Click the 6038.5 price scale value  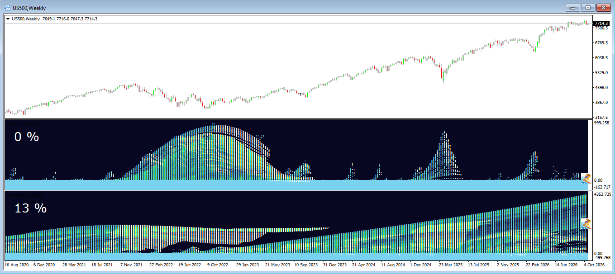[x=601, y=58]
